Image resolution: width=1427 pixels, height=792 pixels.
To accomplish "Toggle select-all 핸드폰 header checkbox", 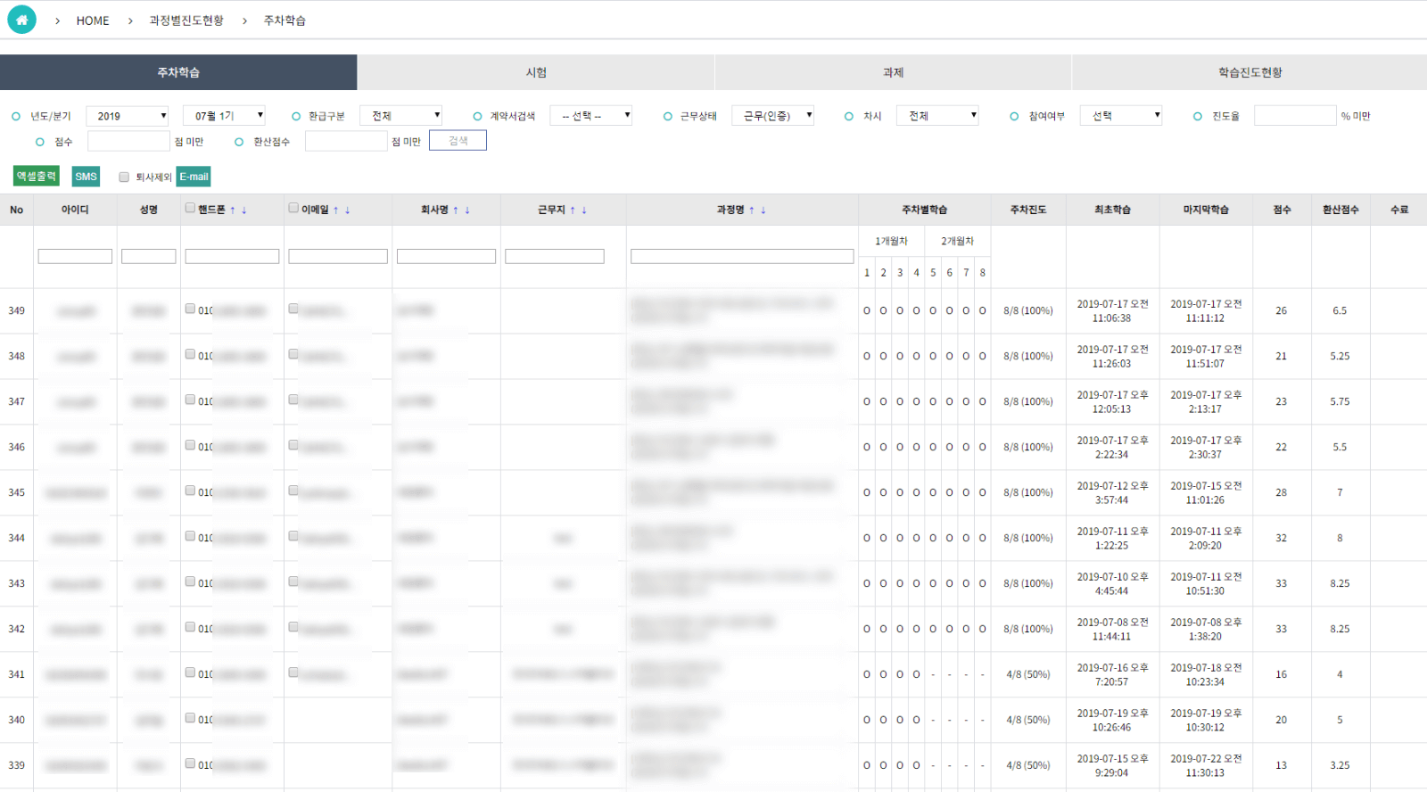I will point(190,208).
